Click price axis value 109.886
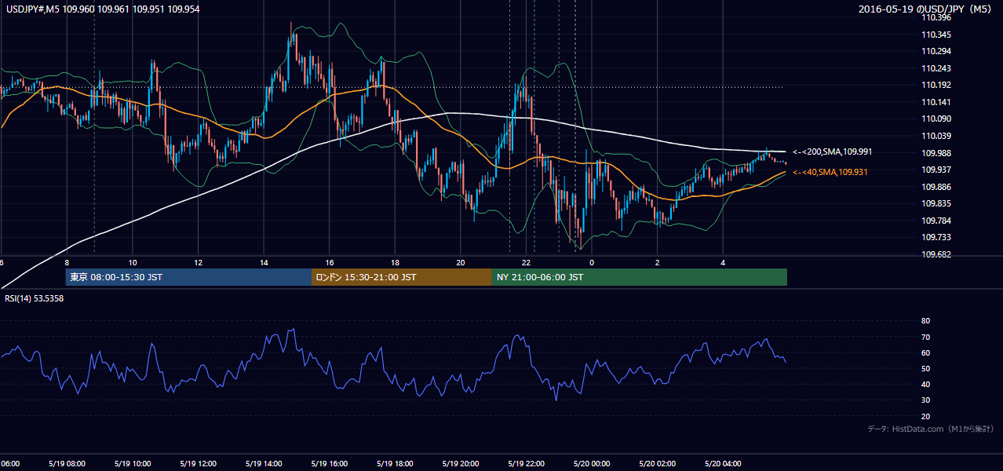Screen dimensions: 1003x471 point(937,187)
